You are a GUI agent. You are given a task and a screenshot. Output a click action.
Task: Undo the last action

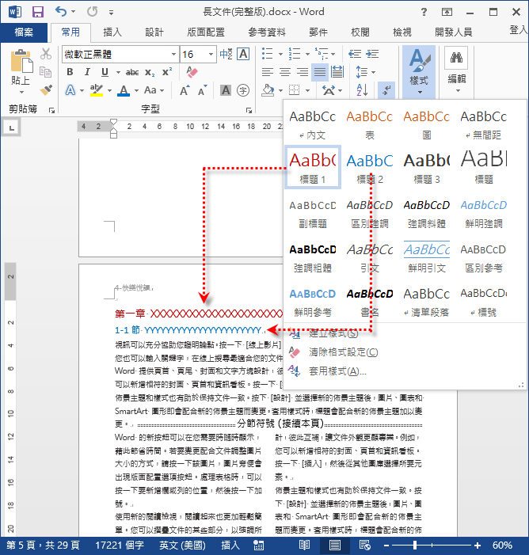(61, 12)
